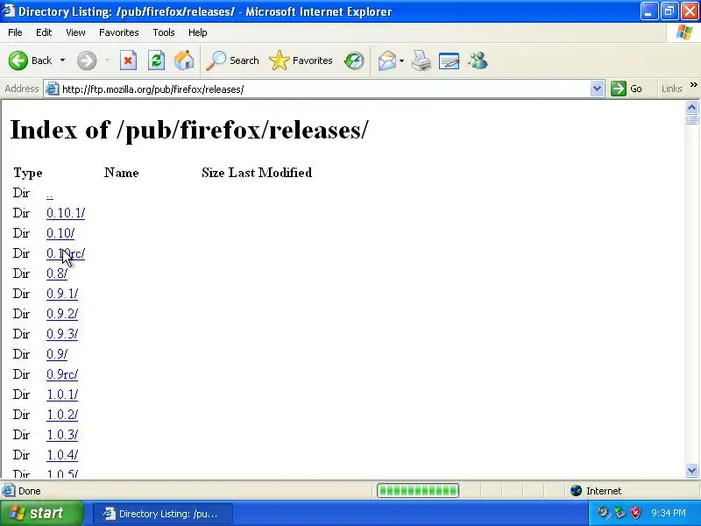Open the Tools menu
Viewport: 701px width, 526px height.
[164, 32]
